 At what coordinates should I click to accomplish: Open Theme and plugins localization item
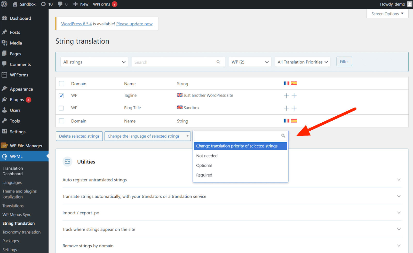(x=20, y=194)
